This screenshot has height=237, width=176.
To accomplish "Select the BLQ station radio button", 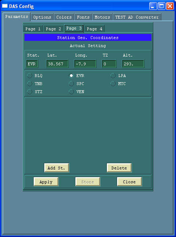I will tap(30, 76).
